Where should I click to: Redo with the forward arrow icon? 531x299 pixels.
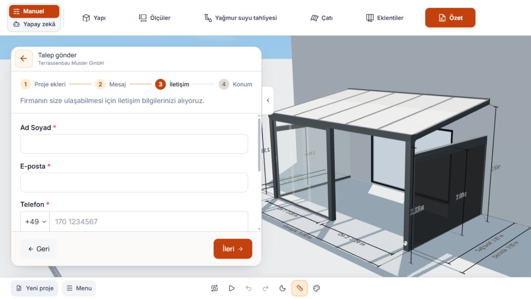265,288
